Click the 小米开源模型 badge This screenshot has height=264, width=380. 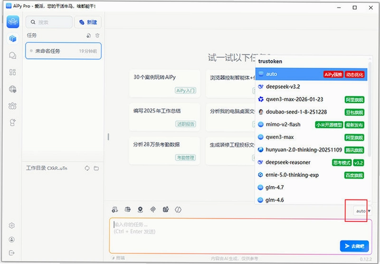coord(329,125)
